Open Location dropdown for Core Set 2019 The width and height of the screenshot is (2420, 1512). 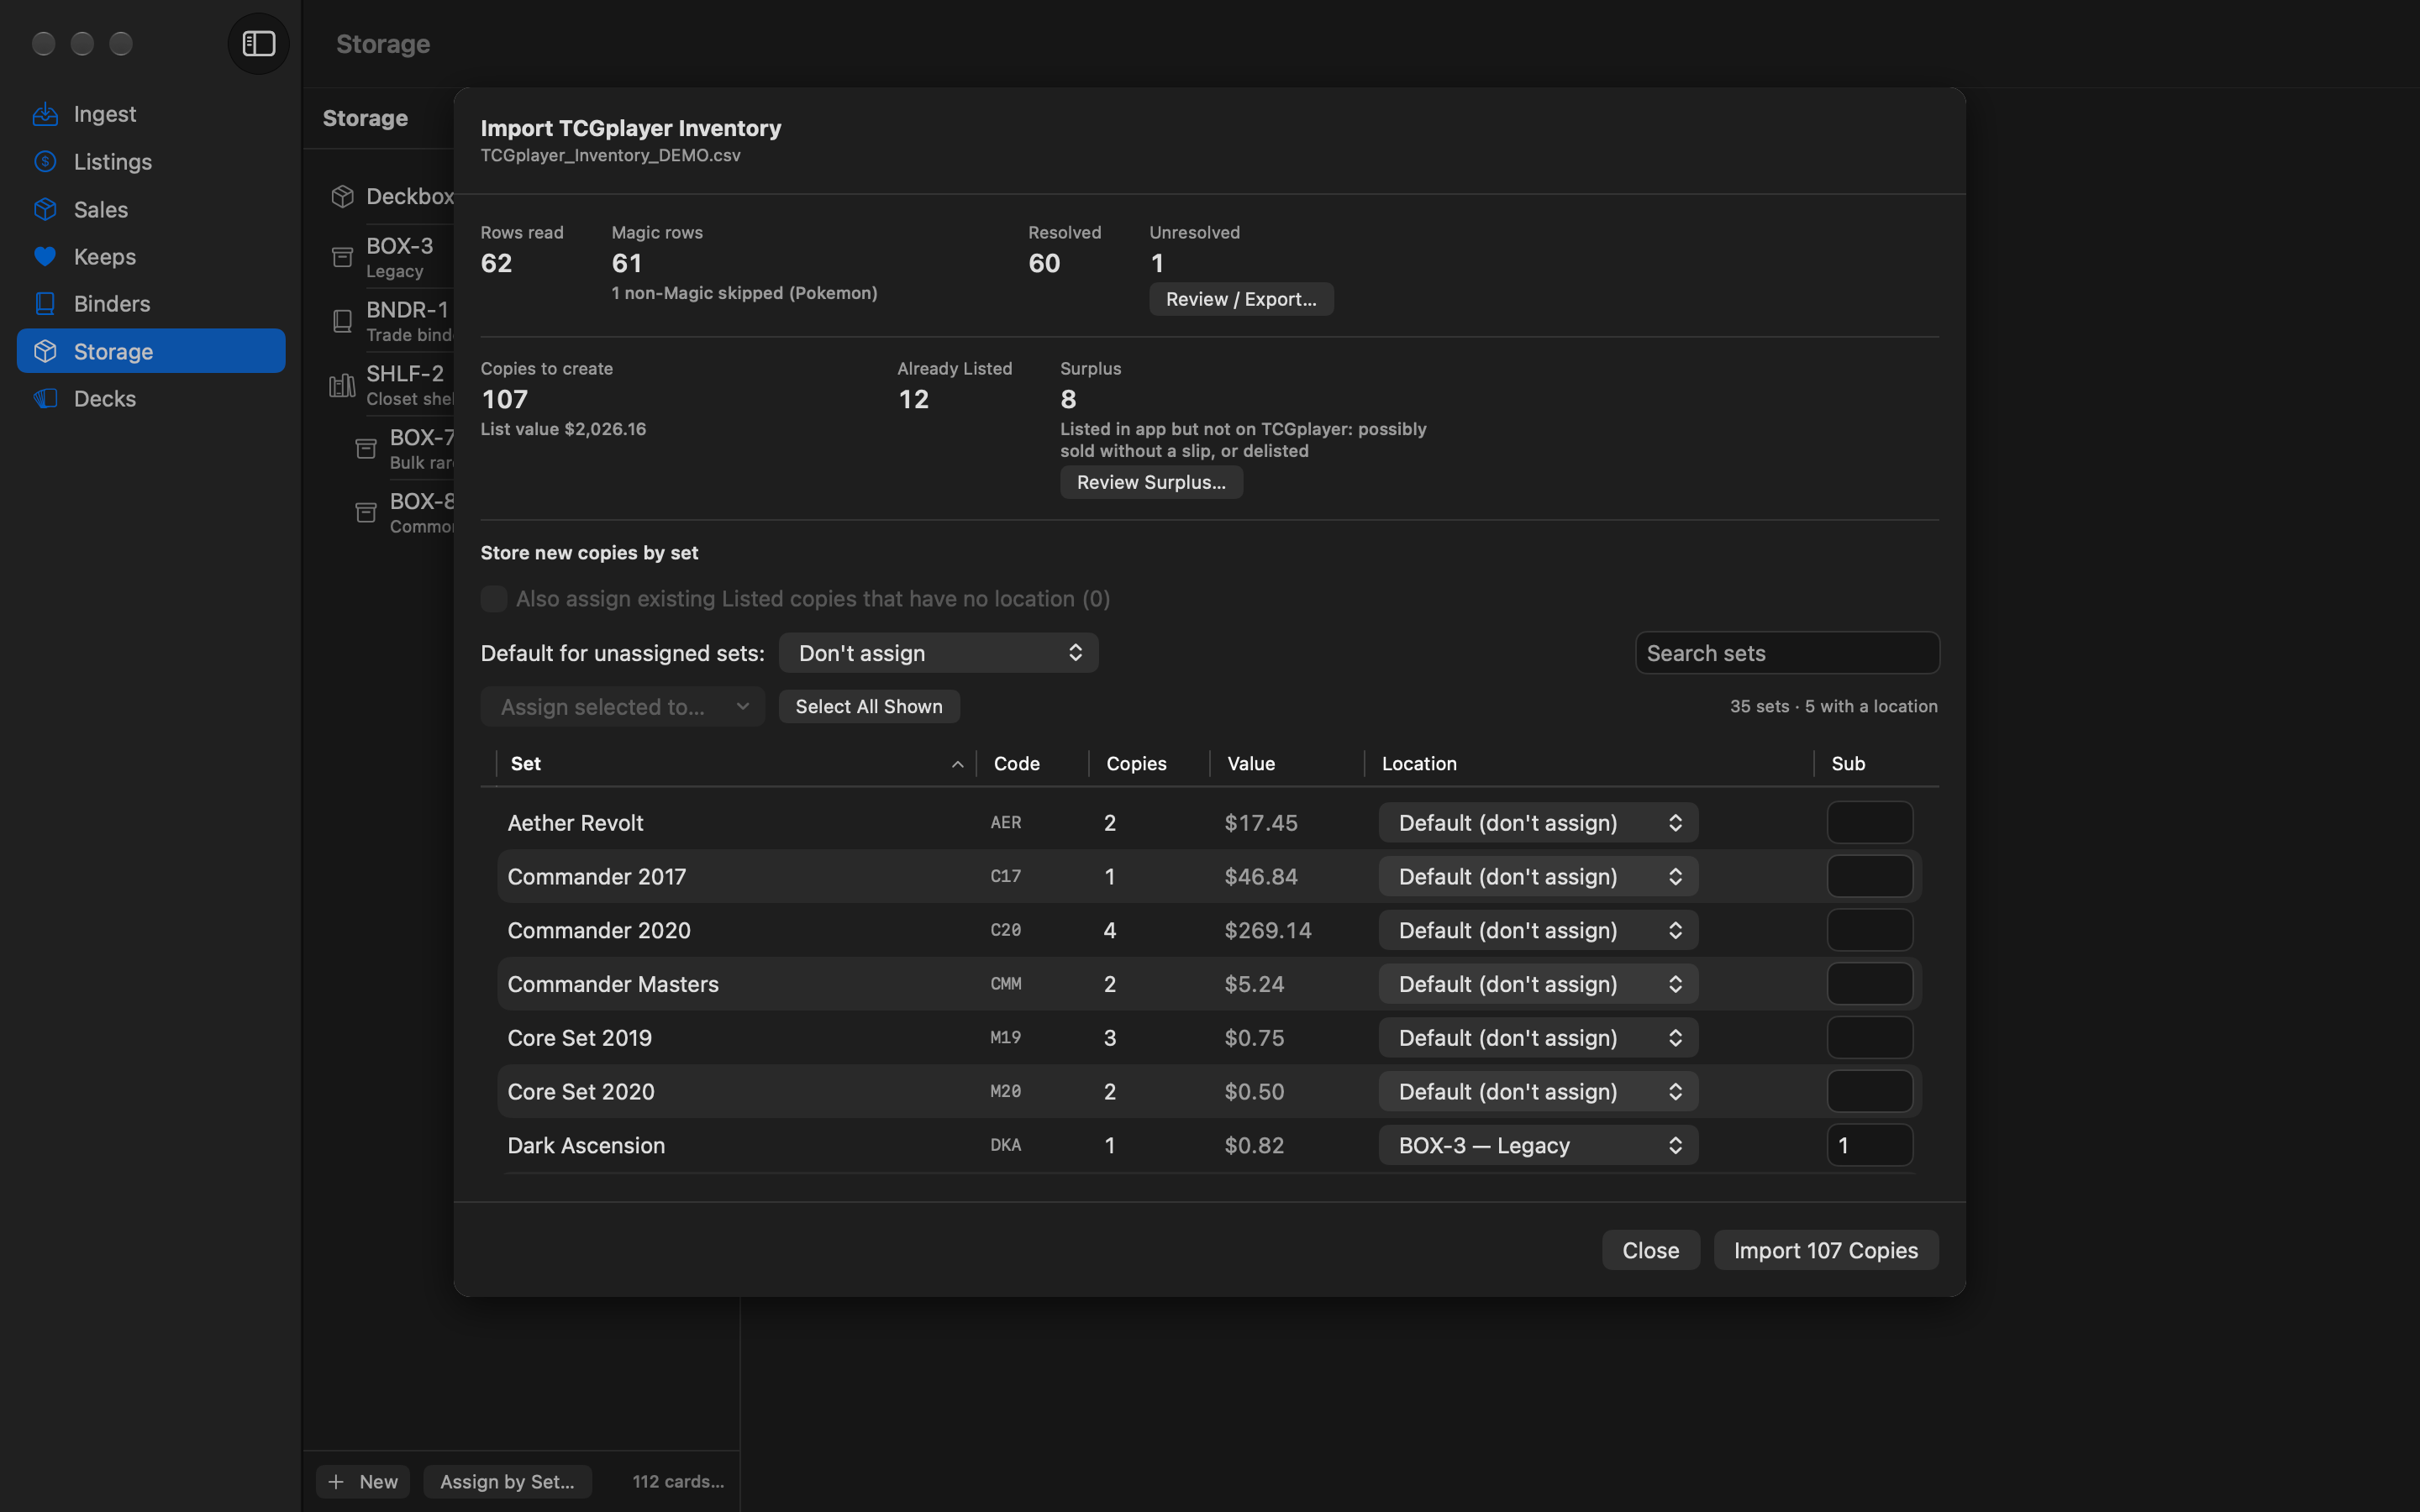(x=1538, y=1038)
